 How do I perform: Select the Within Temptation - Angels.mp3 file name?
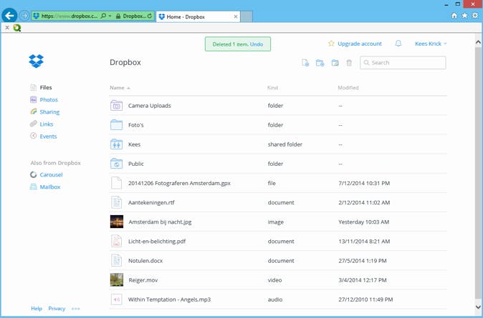pos(169,299)
